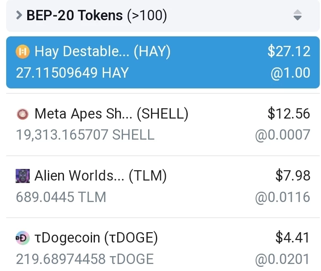Open Hay Destable (HAY) token link

102,52
